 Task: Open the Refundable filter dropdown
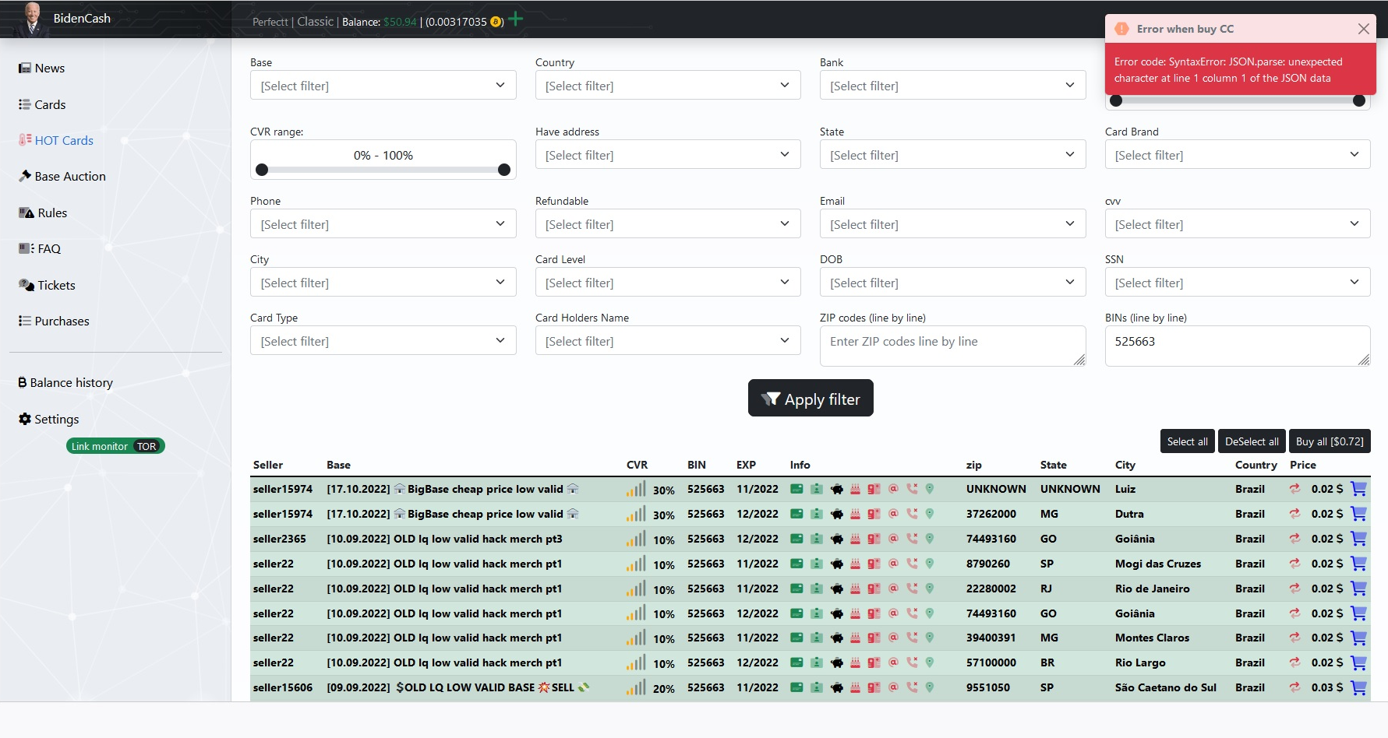(x=668, y=223)
